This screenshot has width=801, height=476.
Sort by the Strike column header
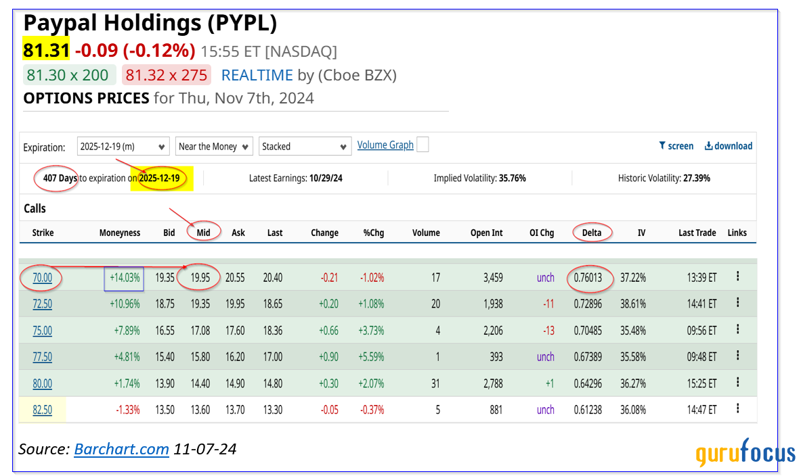(43, 233)
